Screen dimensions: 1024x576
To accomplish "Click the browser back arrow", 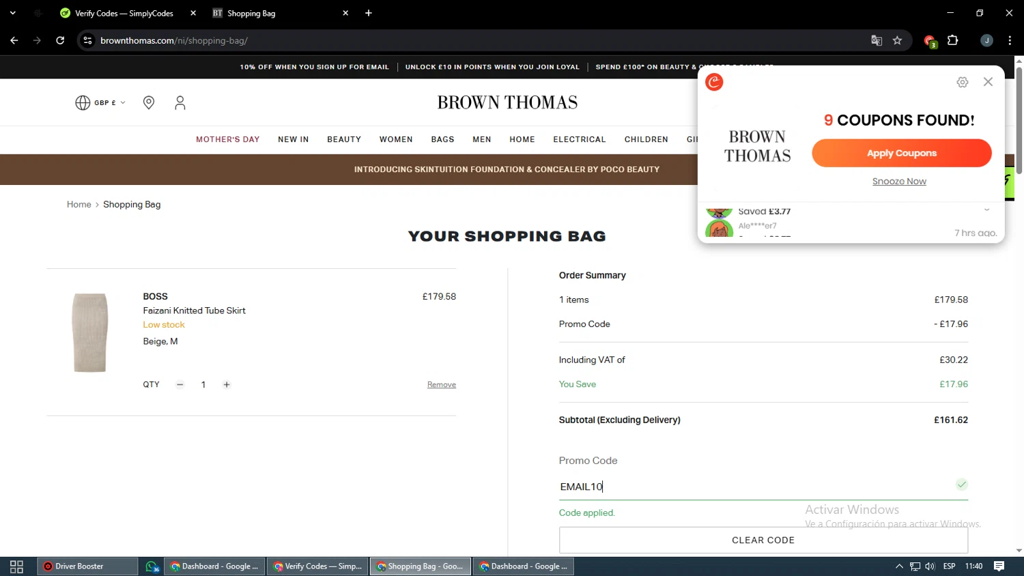I will (x=14, y=40).
